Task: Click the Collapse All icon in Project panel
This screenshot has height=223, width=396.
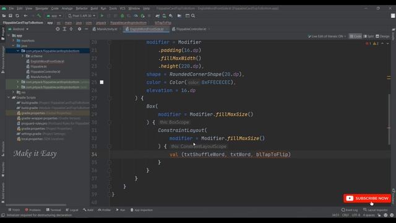Action: (71, 29)
